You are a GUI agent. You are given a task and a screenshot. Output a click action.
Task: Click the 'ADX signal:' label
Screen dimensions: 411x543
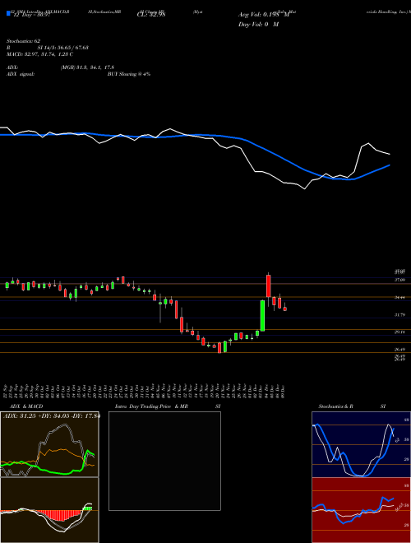coord(21,74)
